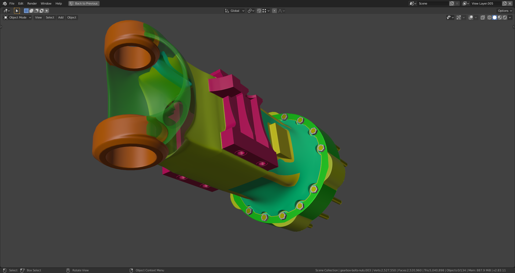Open the scene browse dropdown icon
This screenshot has width=515, height=273.
click(413, 3)
